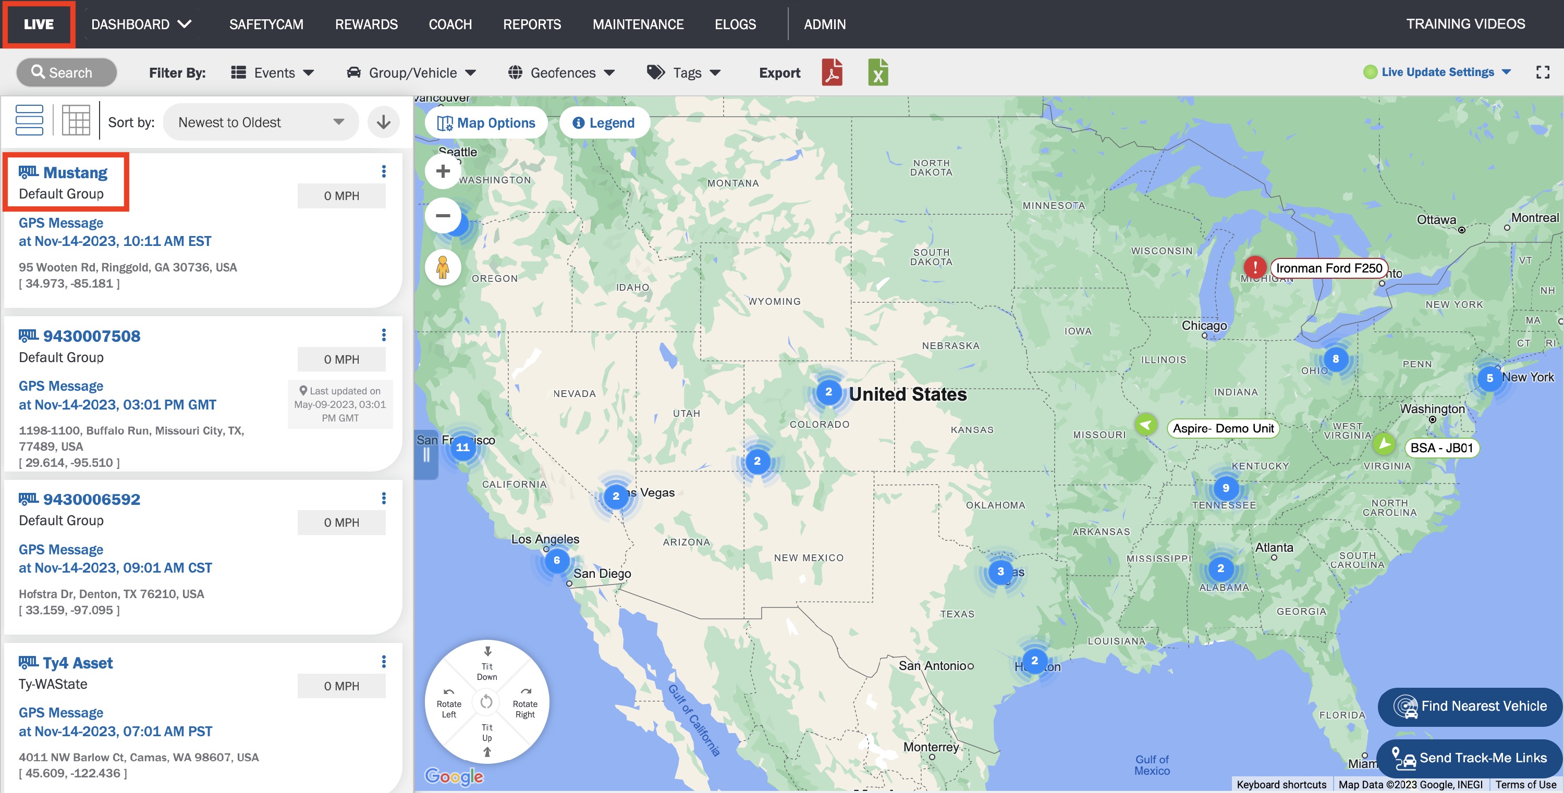Click Find Nearest Vehicle
The width and height of the screenshot is (1564, 793).
click(x=1469, y=706)
